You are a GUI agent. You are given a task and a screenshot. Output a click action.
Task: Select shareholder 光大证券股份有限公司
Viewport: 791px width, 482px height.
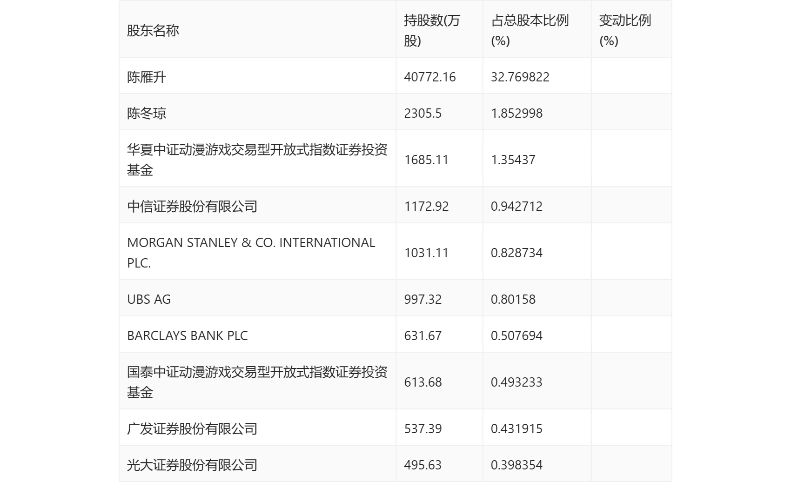click(x=192, y=465)
